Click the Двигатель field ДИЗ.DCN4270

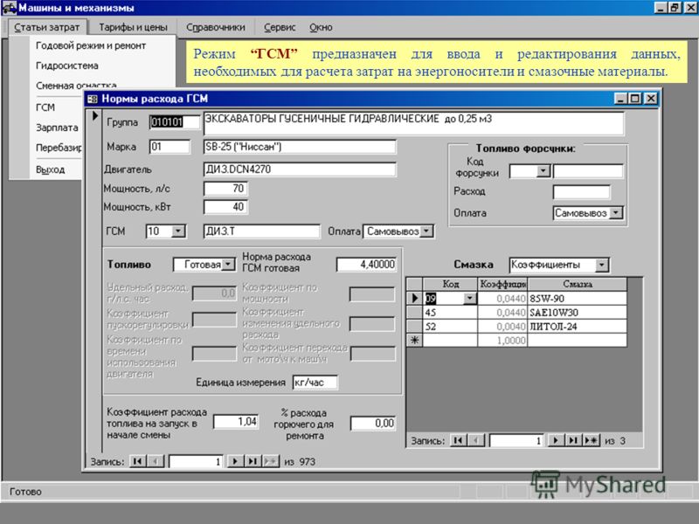pyautogui.click(x=300, y=169)
